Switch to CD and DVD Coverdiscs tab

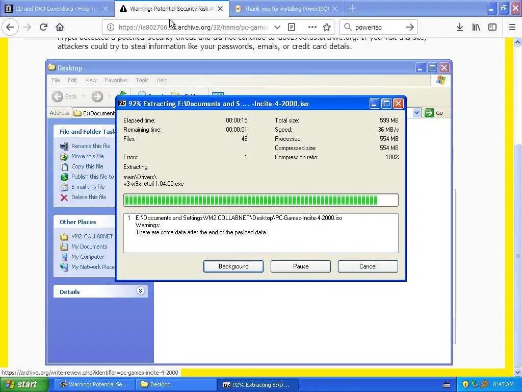coord(57,9)
